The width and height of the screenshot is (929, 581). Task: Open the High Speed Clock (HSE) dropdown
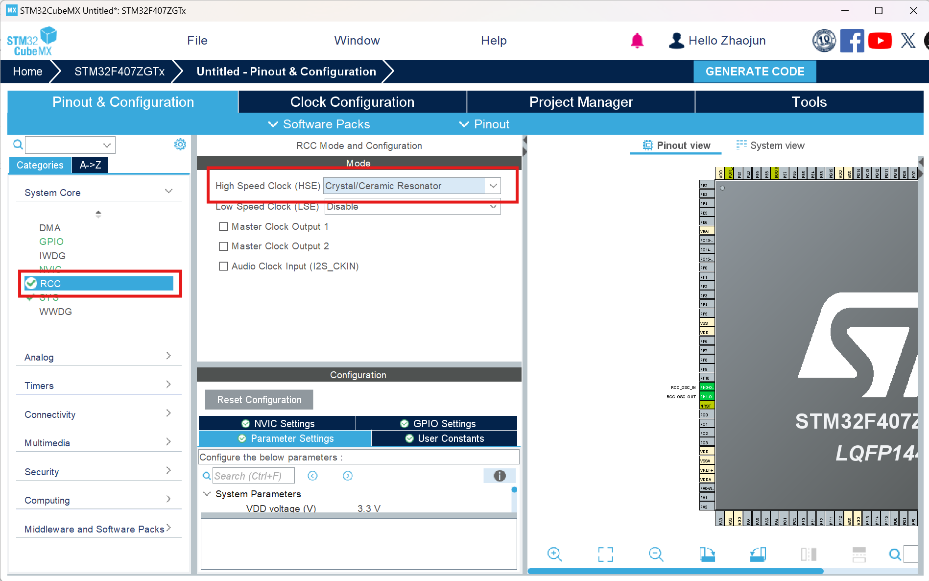(493, 186)
